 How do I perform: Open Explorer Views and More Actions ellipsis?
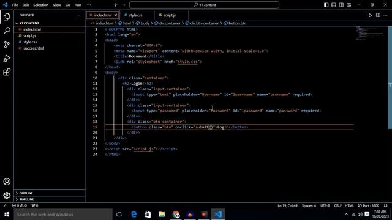(x=78, y=15)
